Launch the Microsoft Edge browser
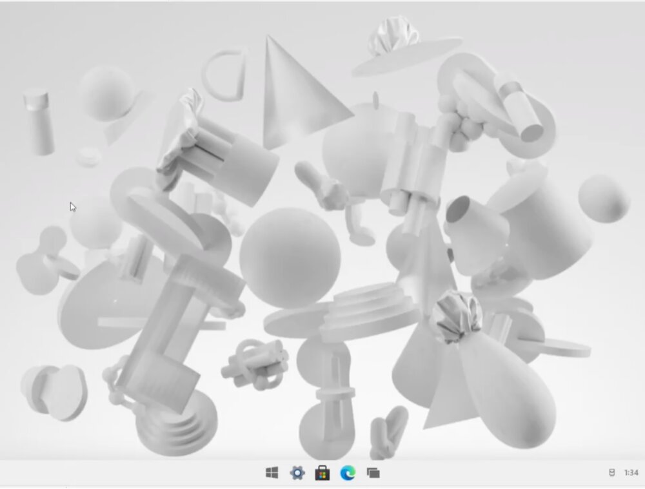Viewport: 645px width, 489px height. [x=347, y=474]
